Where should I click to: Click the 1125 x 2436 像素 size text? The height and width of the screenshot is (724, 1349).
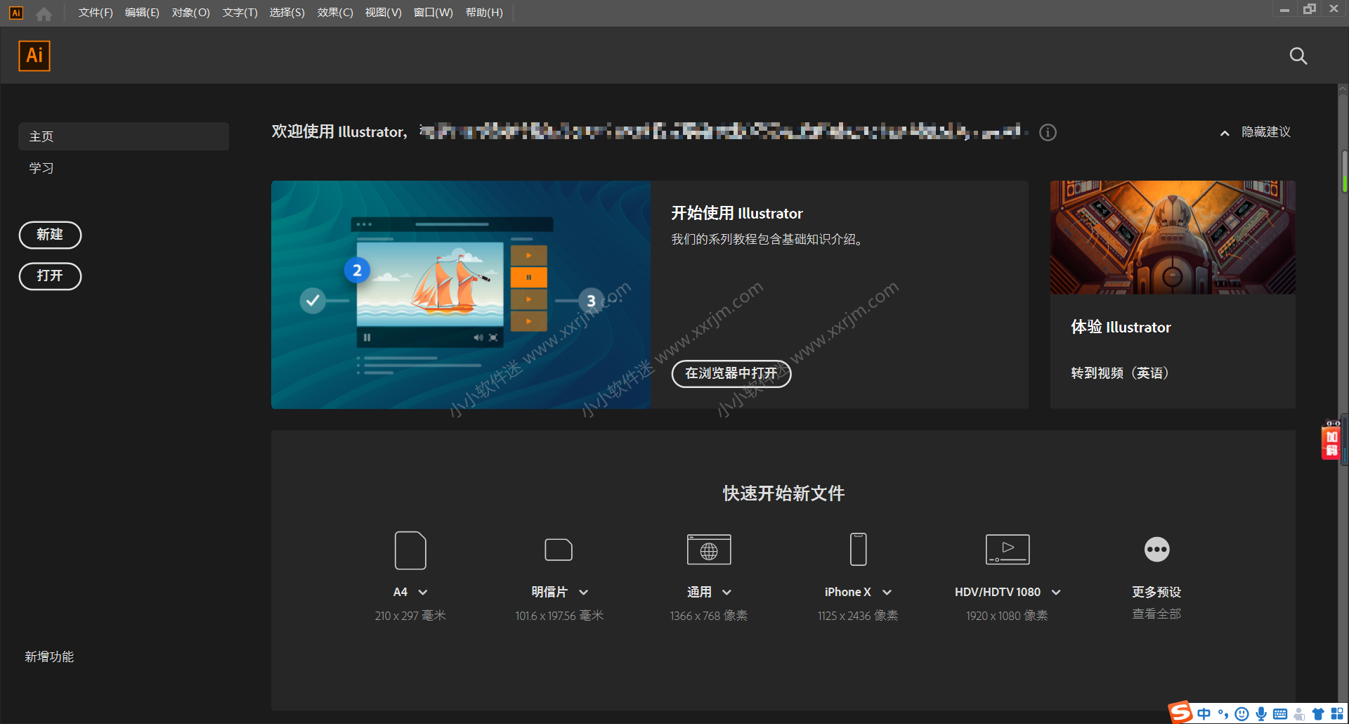tap(858, 616)
